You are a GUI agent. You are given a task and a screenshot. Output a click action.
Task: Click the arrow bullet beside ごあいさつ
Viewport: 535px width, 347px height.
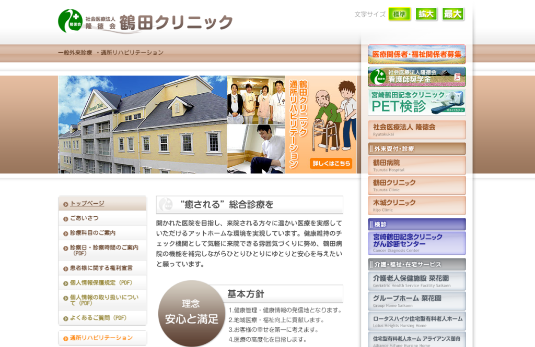65,219
